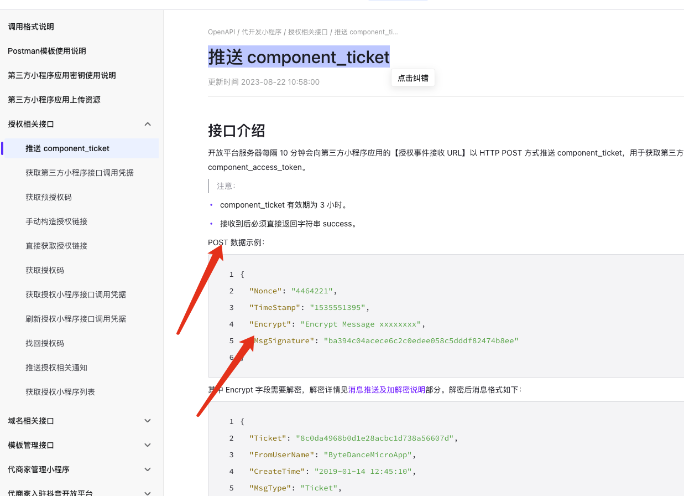The image size is (684, 496).
Task: Open Postman模板使用说明 page
Action: click(x=47, y=51)
